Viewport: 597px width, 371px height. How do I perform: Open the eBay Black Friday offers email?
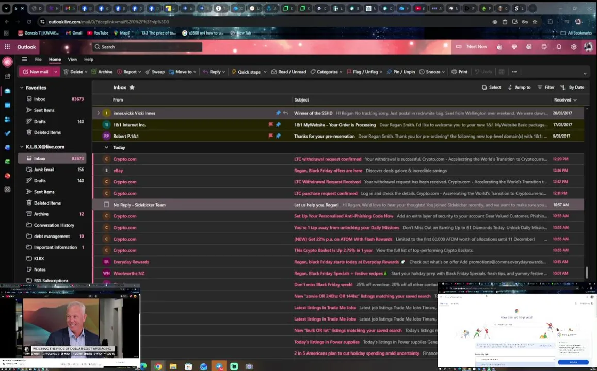click(x=339, y=170)
